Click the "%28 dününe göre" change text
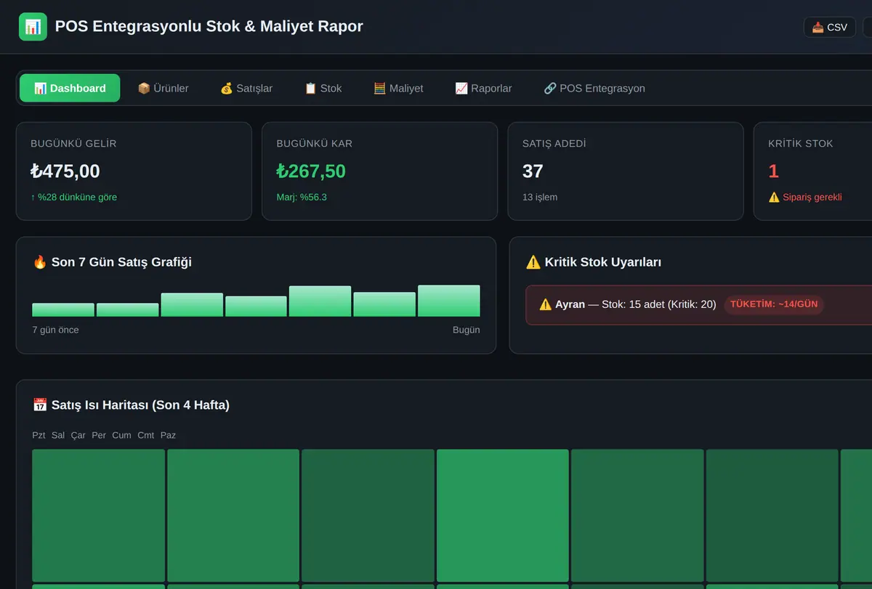 click(73, 197)
